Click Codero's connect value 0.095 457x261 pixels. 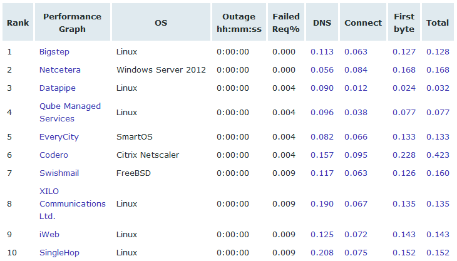(x=356, y=155)
